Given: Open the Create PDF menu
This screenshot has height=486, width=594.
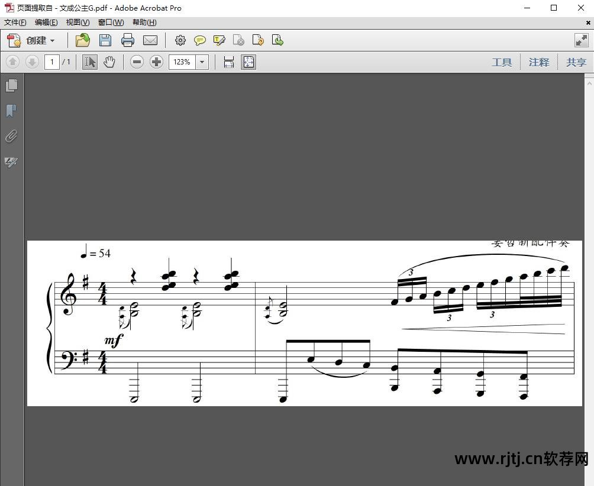Looking at the screenshot, I should pos(31,40).
